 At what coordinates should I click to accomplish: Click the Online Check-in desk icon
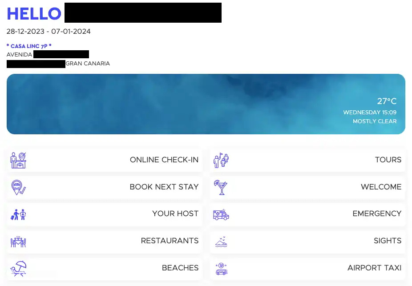(x=18, y=160)
